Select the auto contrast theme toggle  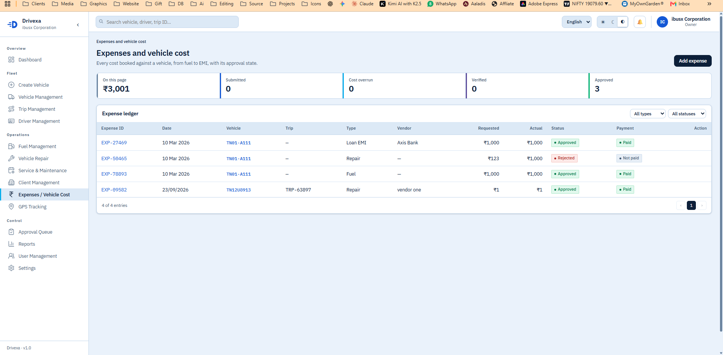tap(622, 22)
